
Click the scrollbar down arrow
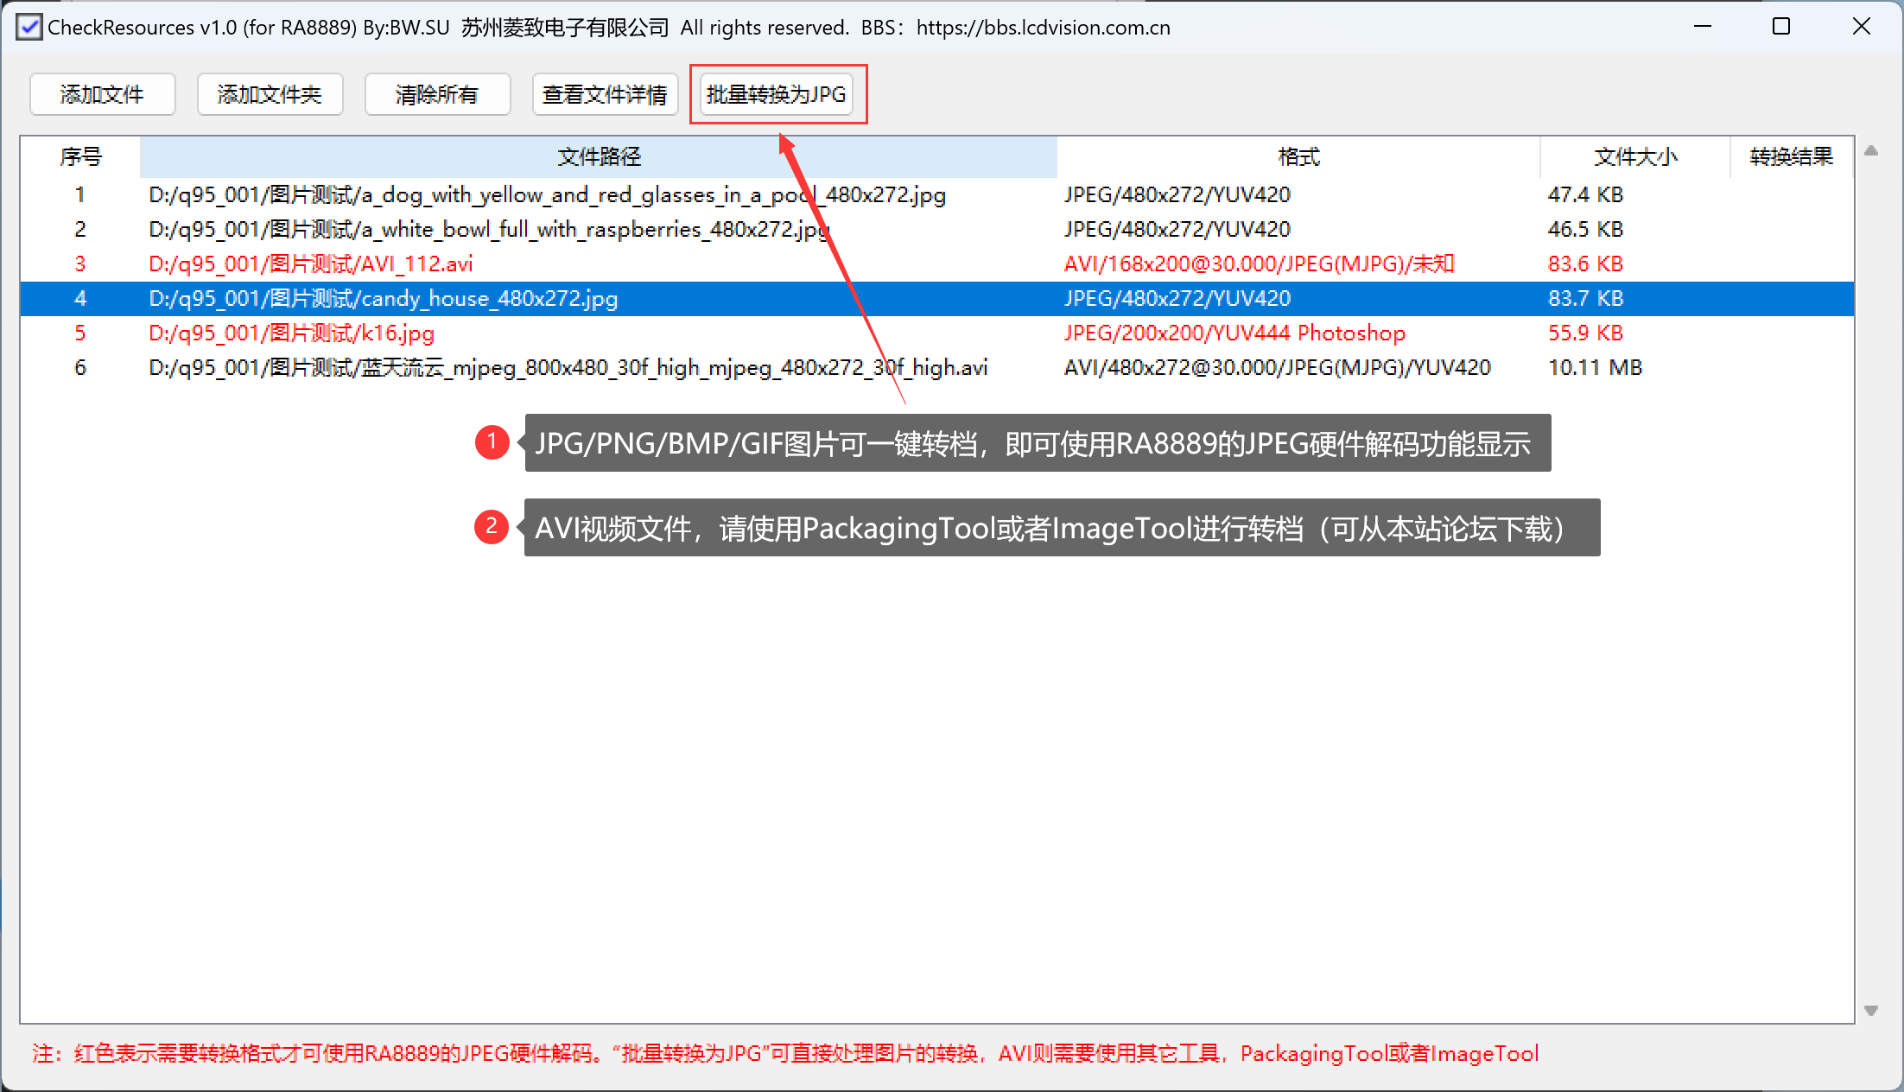(x=1871, y=1010)
